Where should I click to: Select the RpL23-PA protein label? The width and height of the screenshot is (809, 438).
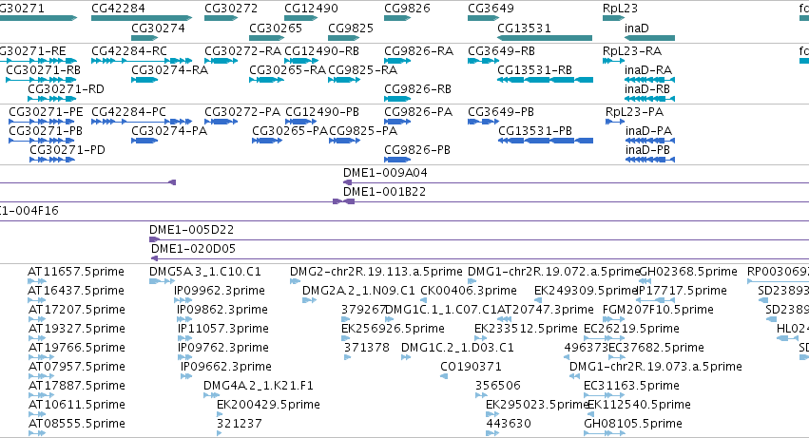(x=635, y=112)
